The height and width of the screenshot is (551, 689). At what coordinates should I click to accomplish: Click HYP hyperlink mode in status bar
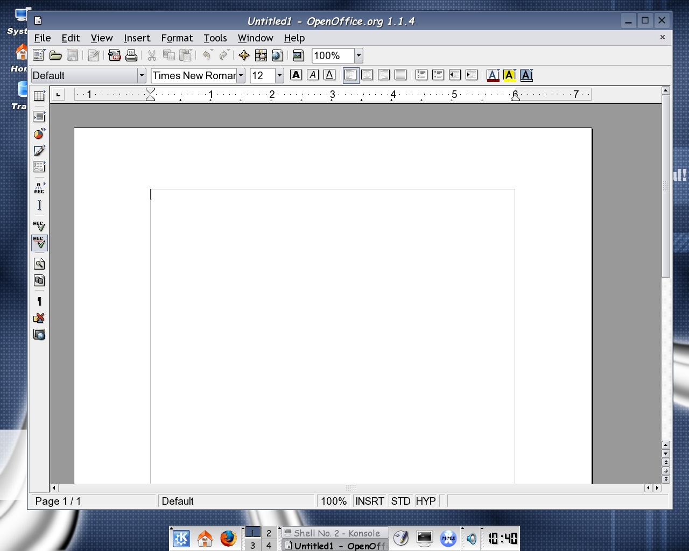pos(426,501)
